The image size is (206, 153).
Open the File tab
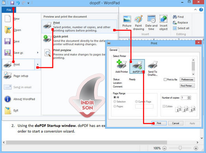pos(9,10)
